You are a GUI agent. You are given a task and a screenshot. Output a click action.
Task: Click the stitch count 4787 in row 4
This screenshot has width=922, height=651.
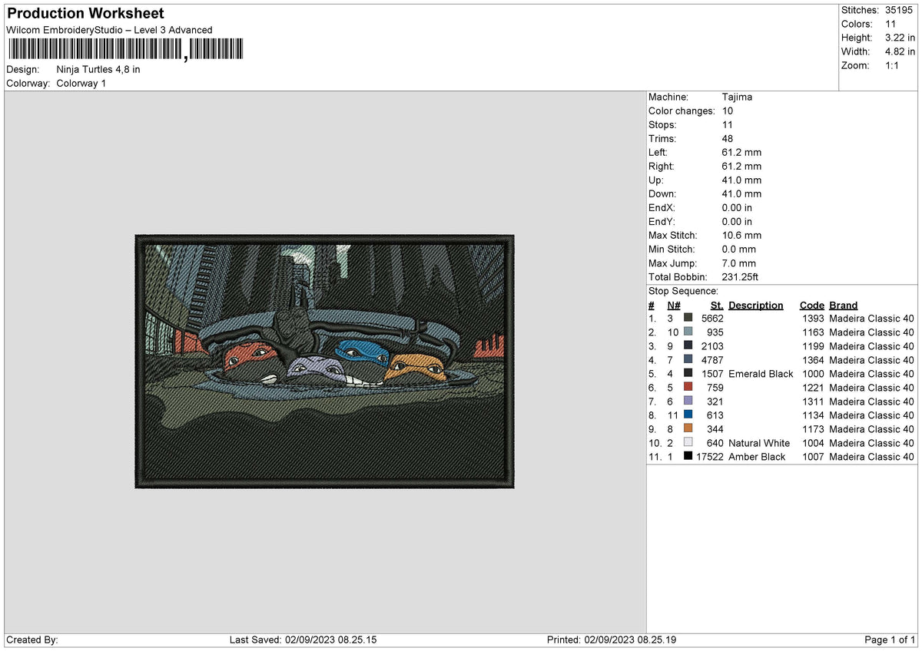(x=712, y=360)
